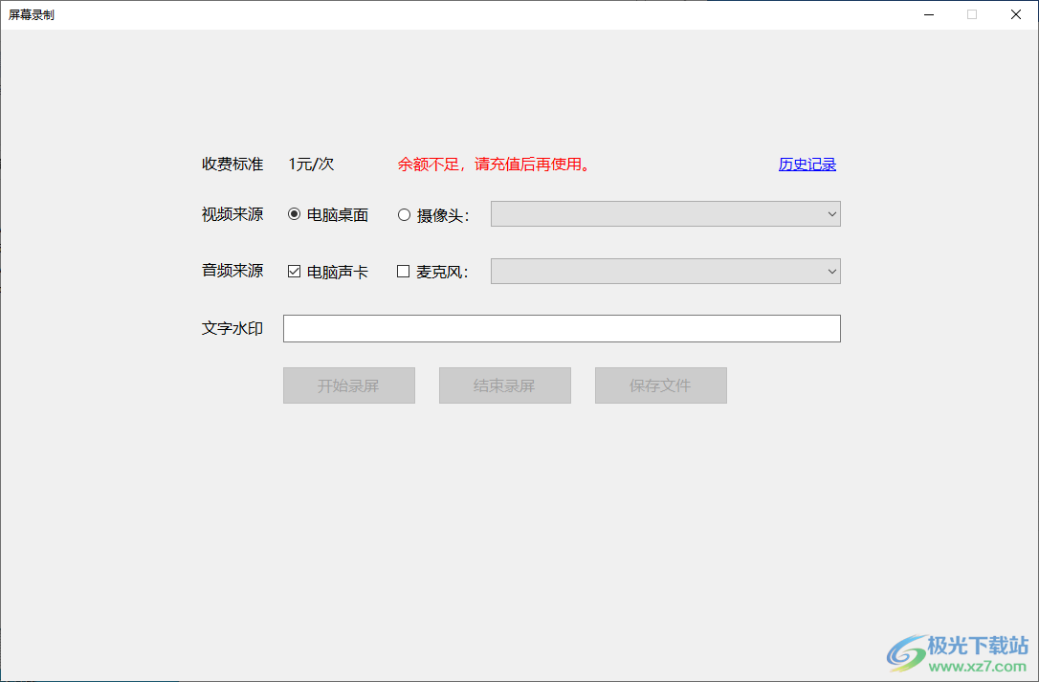The image size is (1039, 682).
Task: Click the 收费标准 label
Action: tap(232, 165)
